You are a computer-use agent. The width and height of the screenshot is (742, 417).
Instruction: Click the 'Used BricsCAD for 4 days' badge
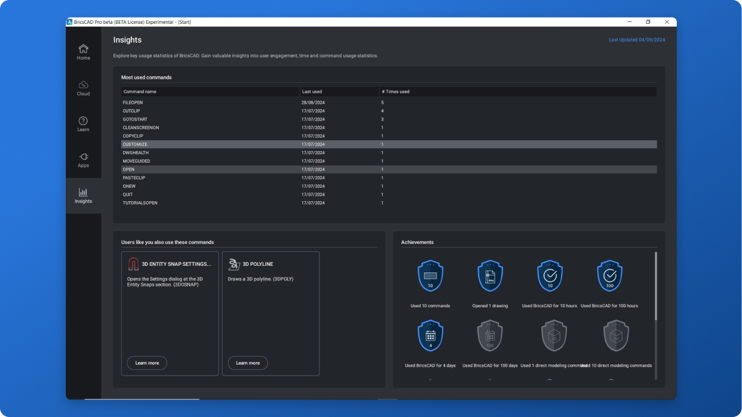click(430, 335)
